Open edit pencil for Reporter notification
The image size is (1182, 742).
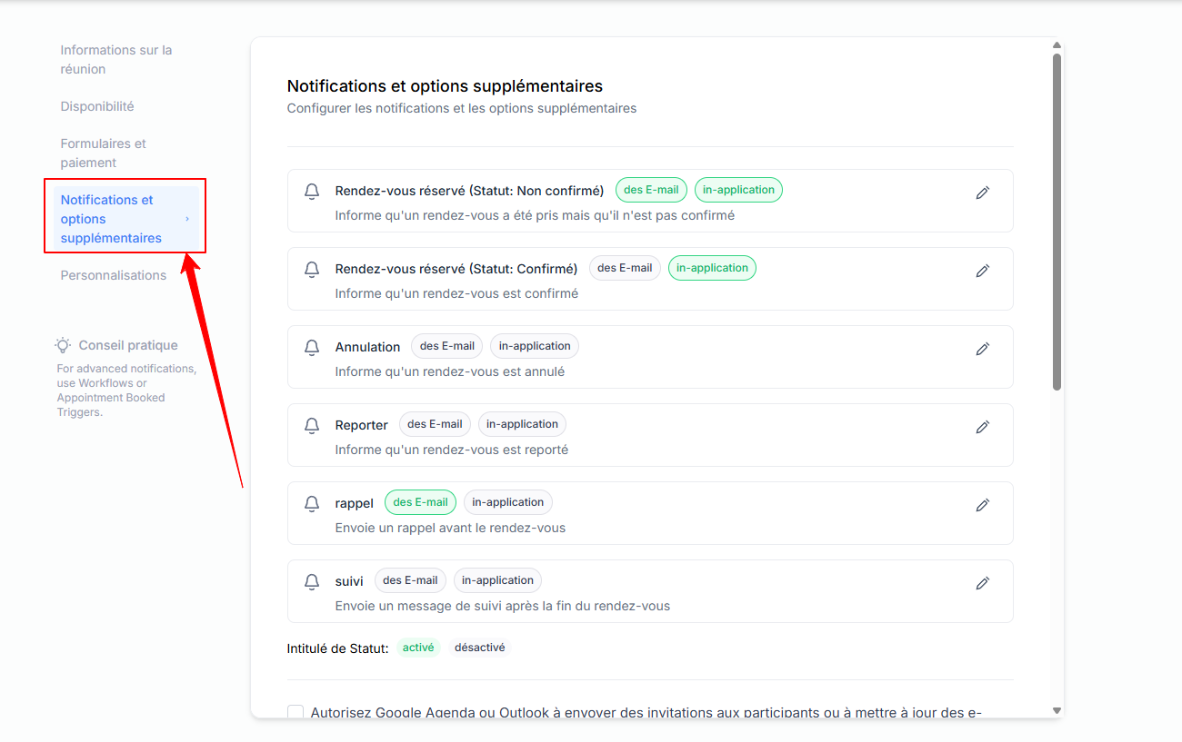coord(982,427)
